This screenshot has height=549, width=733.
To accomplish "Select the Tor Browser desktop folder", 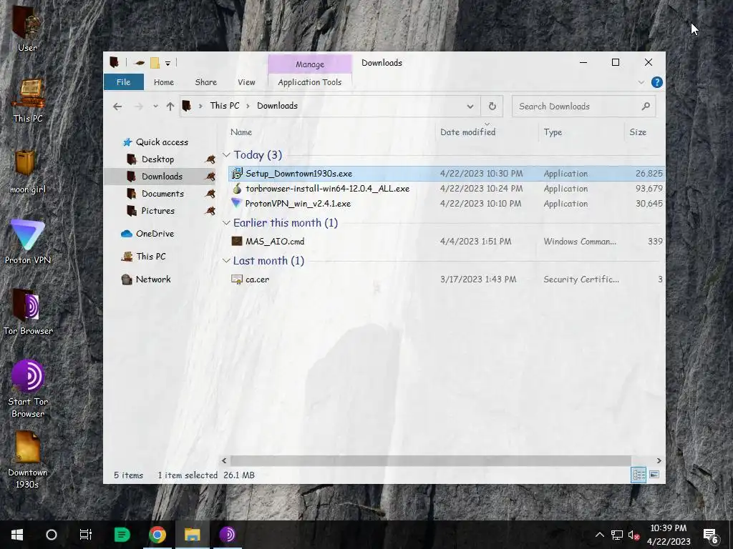I will pos(27,313).
